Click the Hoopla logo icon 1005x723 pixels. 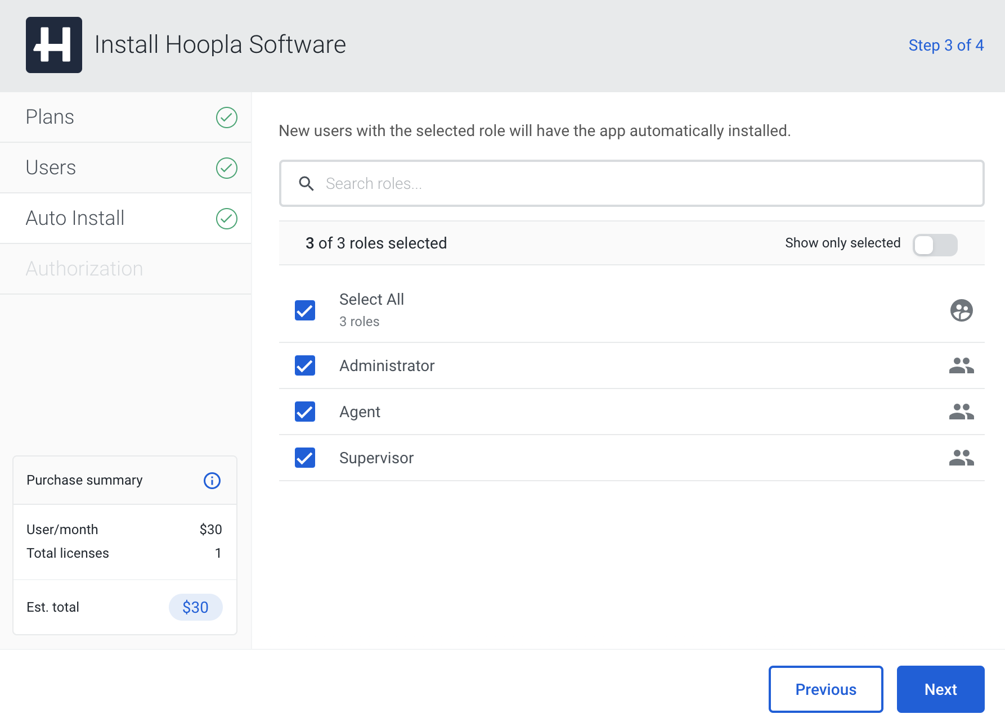point(54,44)
